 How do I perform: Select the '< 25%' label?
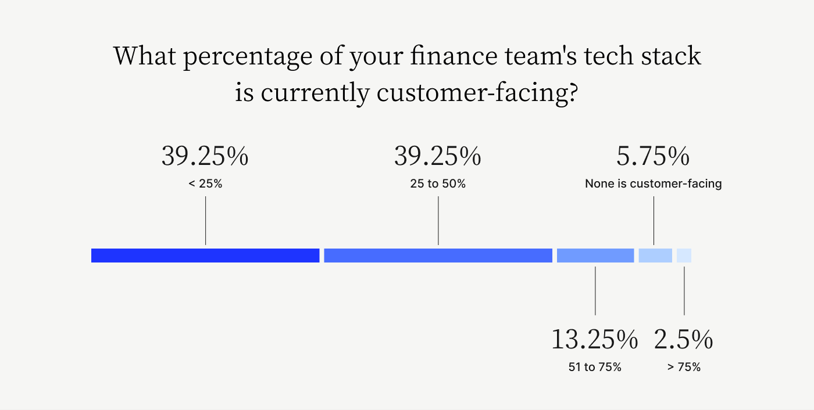point(205,184)
